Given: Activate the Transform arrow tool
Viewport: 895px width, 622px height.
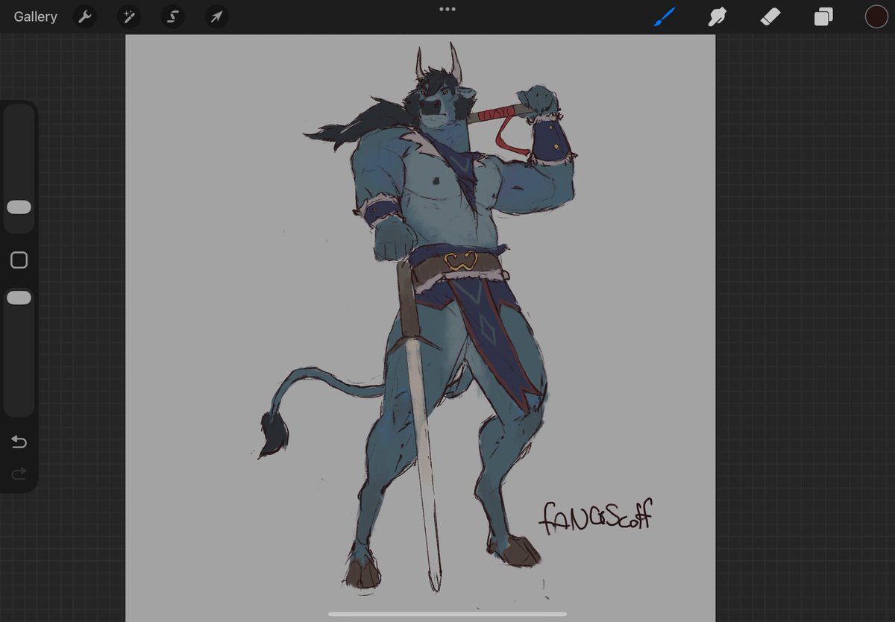Looking at the screenshot, I should pos(216,16).
